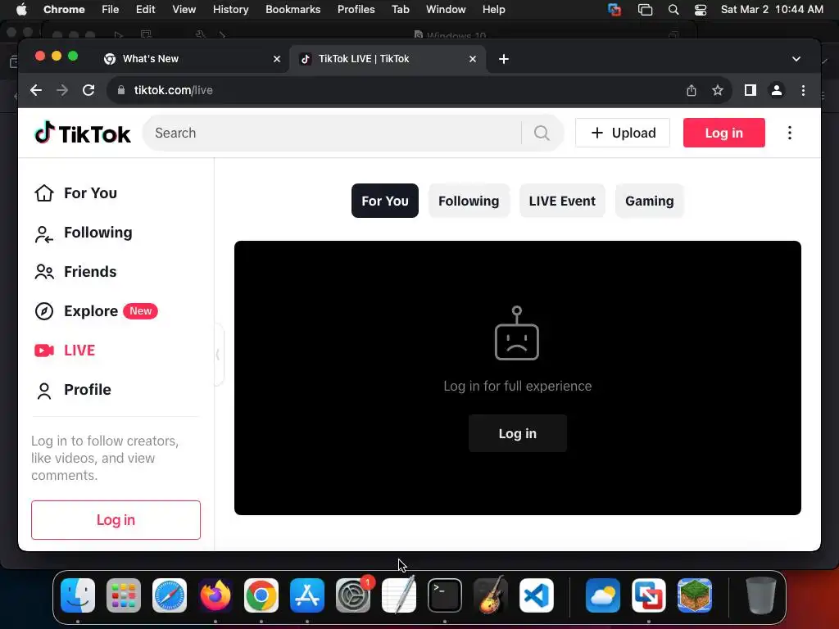Switch to the TikTok LIVE tab
This screenshot has width=839, height=629.
click(x=388, y=59)
